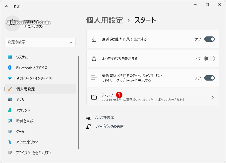Click the list lines icon for recent items

[94, 78]
